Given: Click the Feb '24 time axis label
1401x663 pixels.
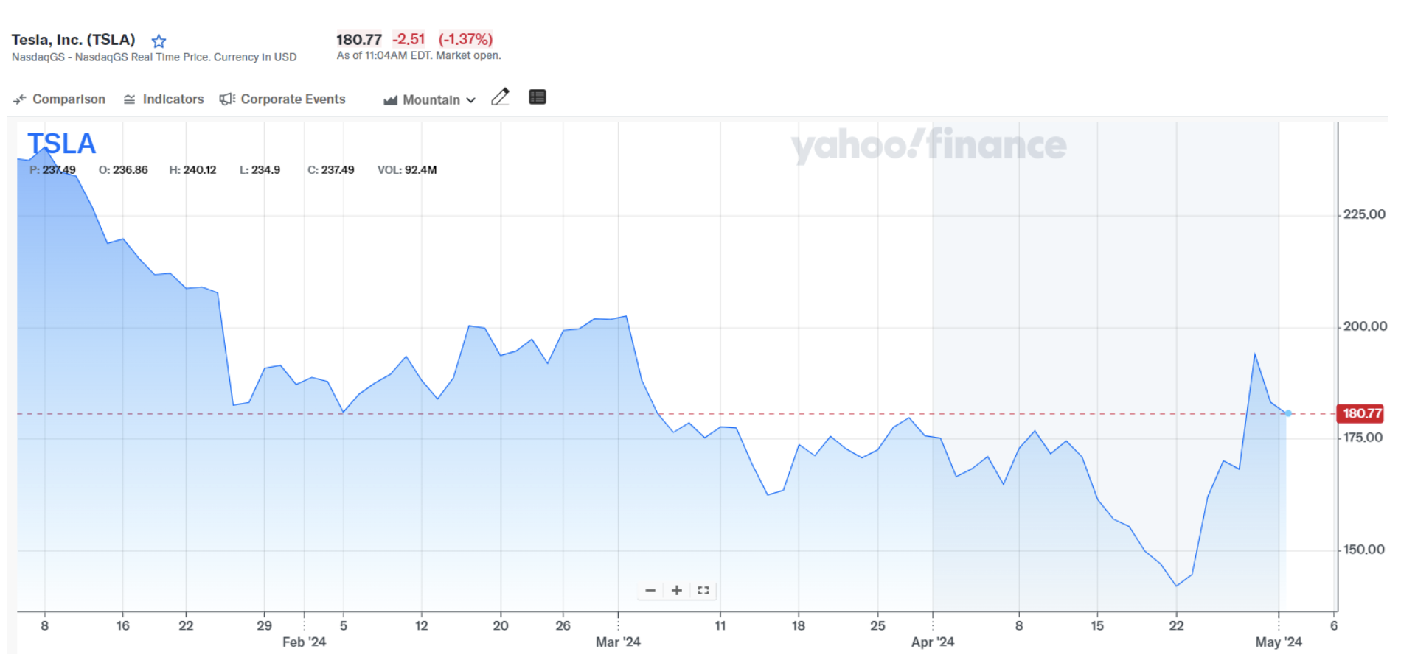Looking at the screenshot, I should tap(304, 642).
